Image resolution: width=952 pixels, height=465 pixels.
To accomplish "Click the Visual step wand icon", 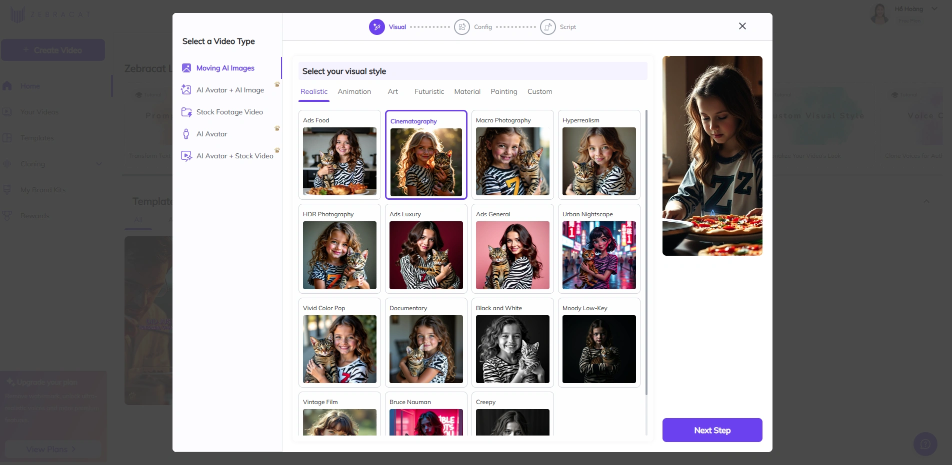I will click(x=377, y=27).
